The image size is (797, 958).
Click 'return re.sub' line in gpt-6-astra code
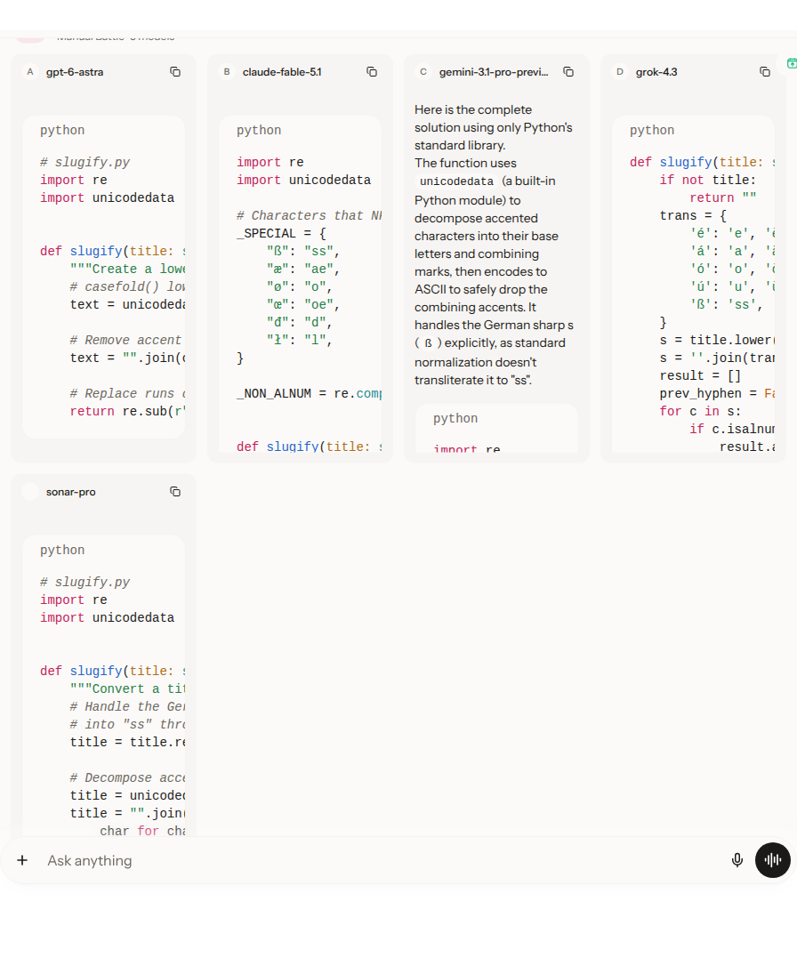tap(127, 411)
